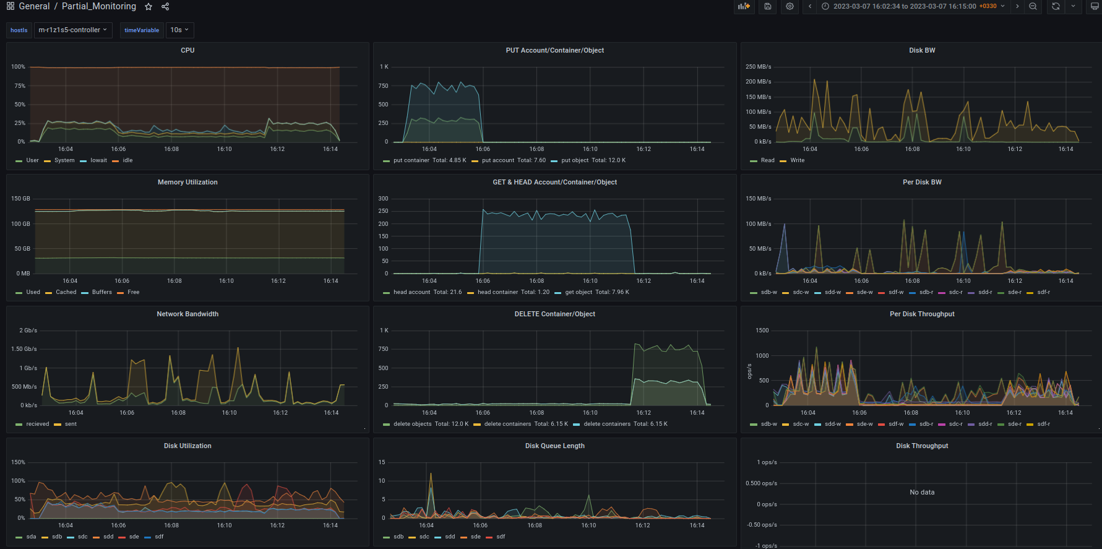Toggle the sent series in Network Bandwidth
Screen dimensions: 1102x549
pyautogui.click(x=71, y=424)
